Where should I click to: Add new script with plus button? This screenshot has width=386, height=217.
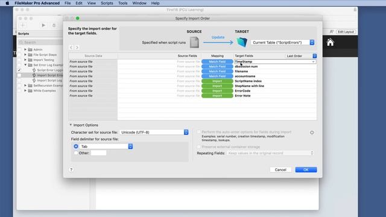click(x=23, y=25)
